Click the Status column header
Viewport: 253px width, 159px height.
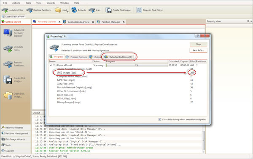click(99, 61)
